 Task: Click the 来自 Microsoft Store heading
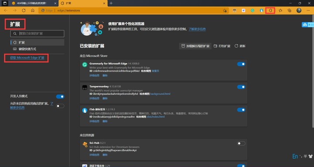pos(93,56)
